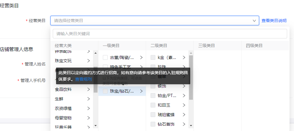294x131 pixels.
Task: Expand the 食品饮料 chevron arrow
Action: click(x=89, y=89)
